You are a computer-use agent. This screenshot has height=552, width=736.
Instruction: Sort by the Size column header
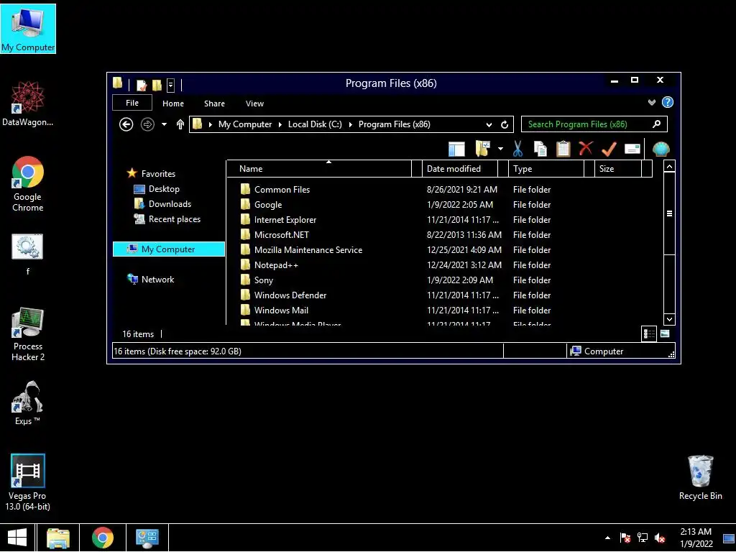[x=618, y=169]
